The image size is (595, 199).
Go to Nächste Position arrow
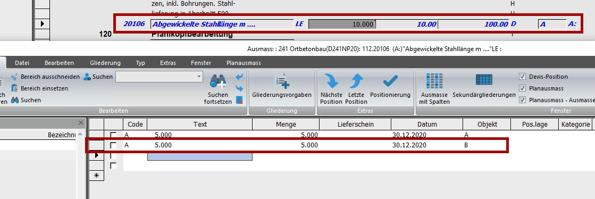[x=331, y=81]
